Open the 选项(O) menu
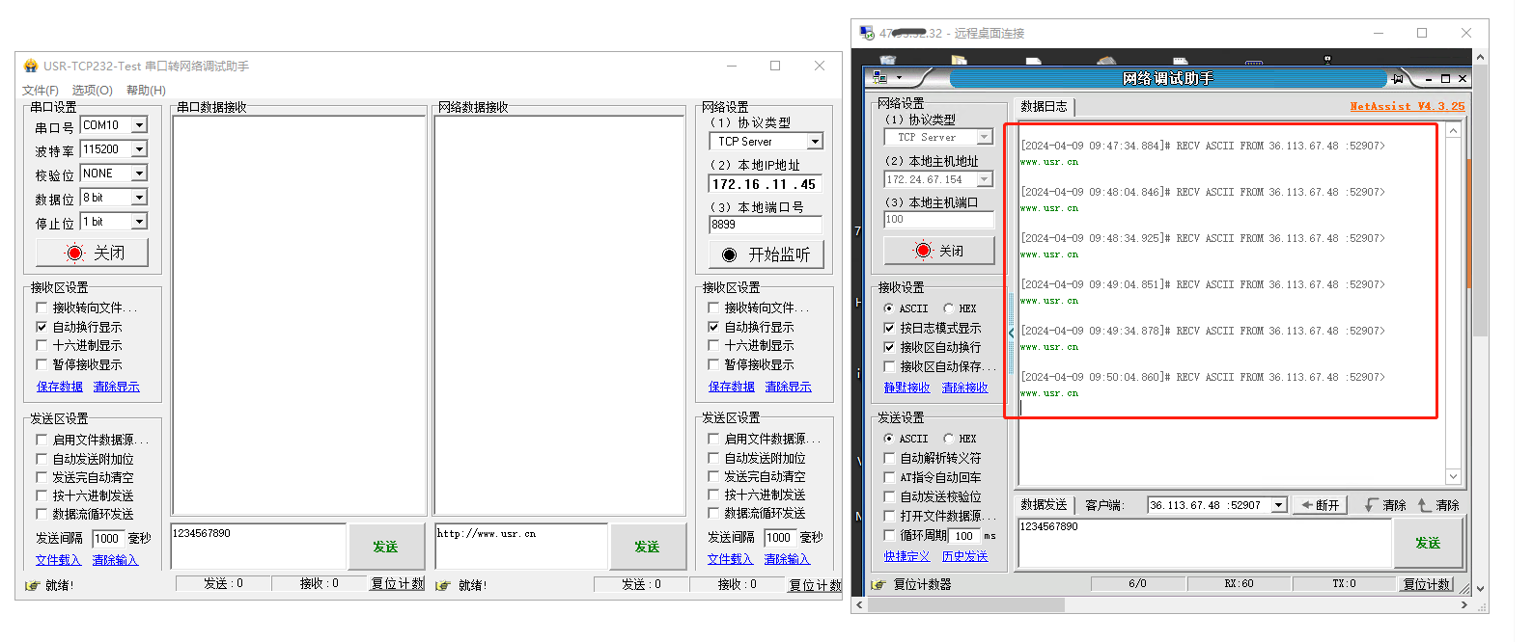Screen dimensions: 1533x642 coord(93,90)
